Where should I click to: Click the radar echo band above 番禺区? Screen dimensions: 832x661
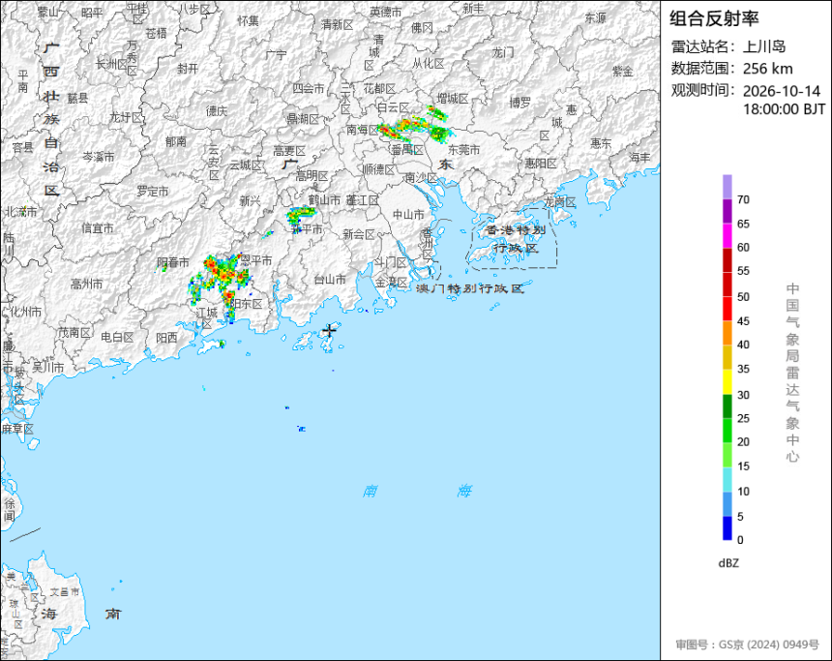pos(414,126)
